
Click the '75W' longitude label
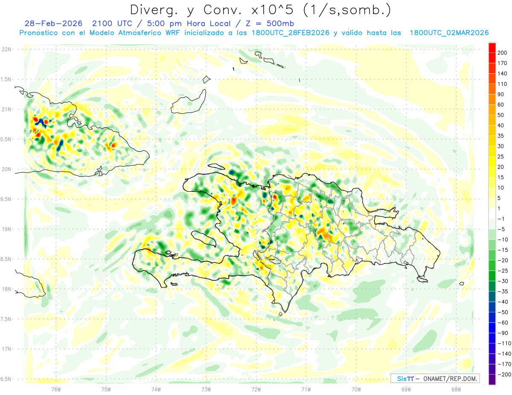click(106, 389)
